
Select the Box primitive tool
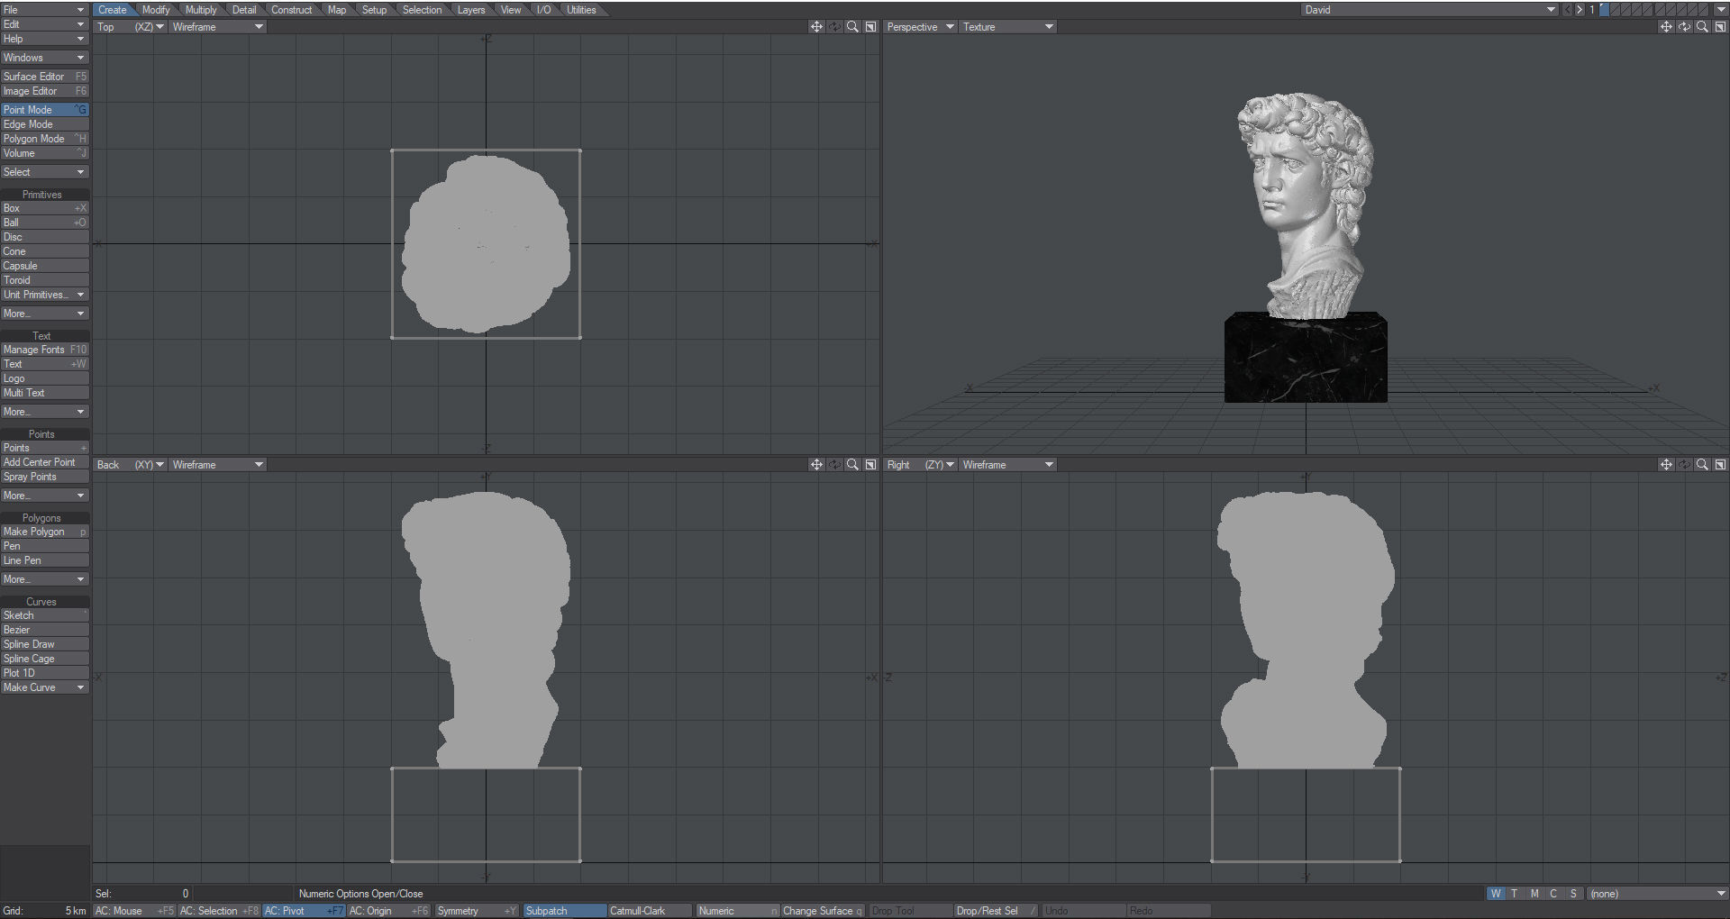point(44,208)
